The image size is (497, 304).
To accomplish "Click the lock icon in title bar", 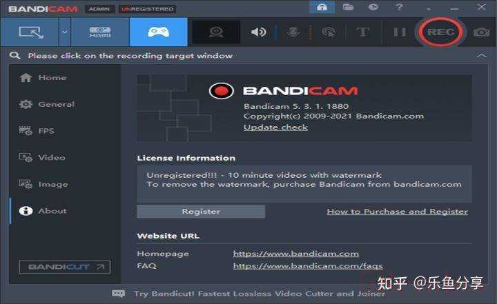I will [x=322, y=7].
